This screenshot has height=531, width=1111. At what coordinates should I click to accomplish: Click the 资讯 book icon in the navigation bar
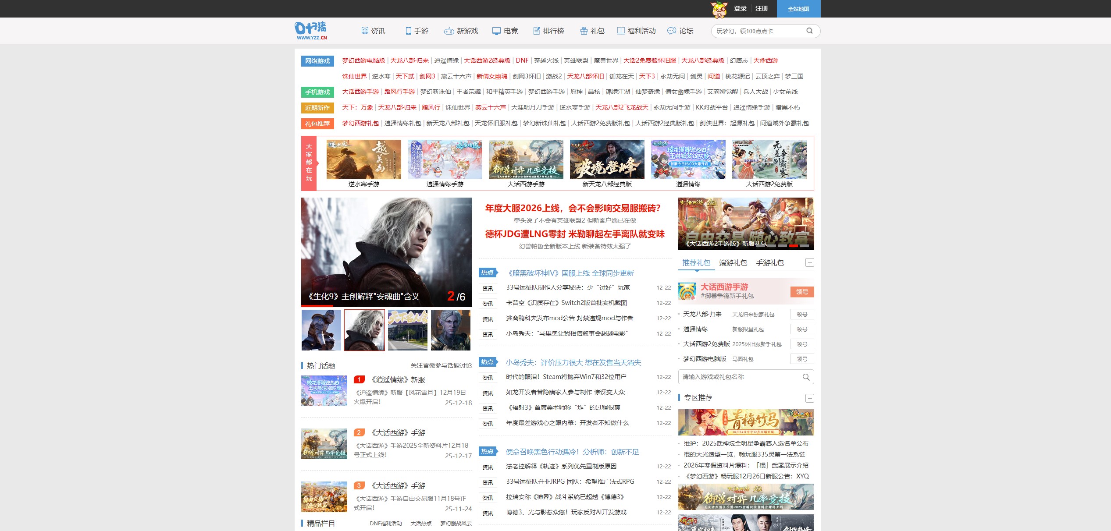(365, 31)
